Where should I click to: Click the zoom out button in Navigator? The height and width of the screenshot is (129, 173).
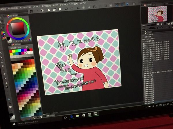pos(158,24)
